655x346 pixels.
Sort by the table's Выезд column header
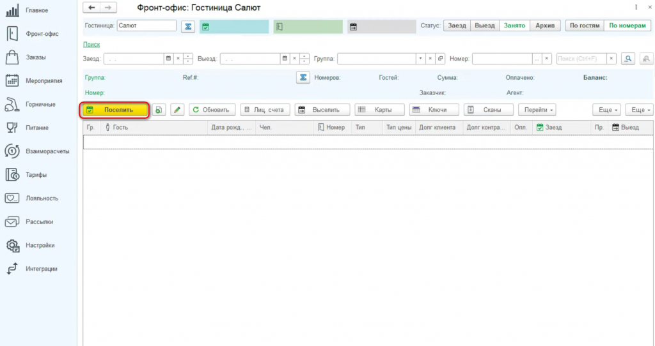pos(630,128)
